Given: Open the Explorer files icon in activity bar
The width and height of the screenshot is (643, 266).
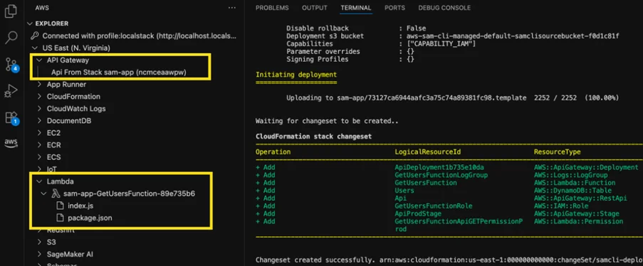Looking at the screenshot, I should coord(11,11).
